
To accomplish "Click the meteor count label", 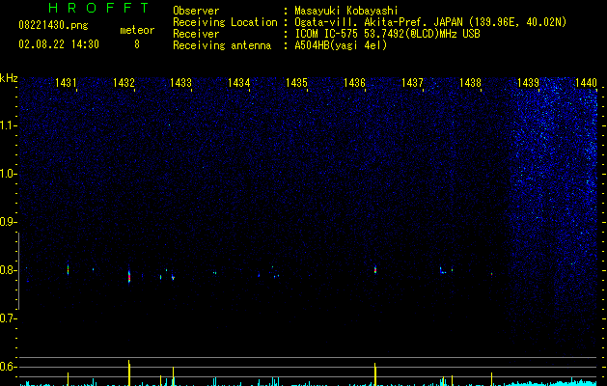I will coord(137,30).
